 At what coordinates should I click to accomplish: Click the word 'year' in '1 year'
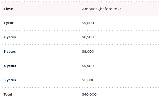pyautogui.click(x=10, y=23)
